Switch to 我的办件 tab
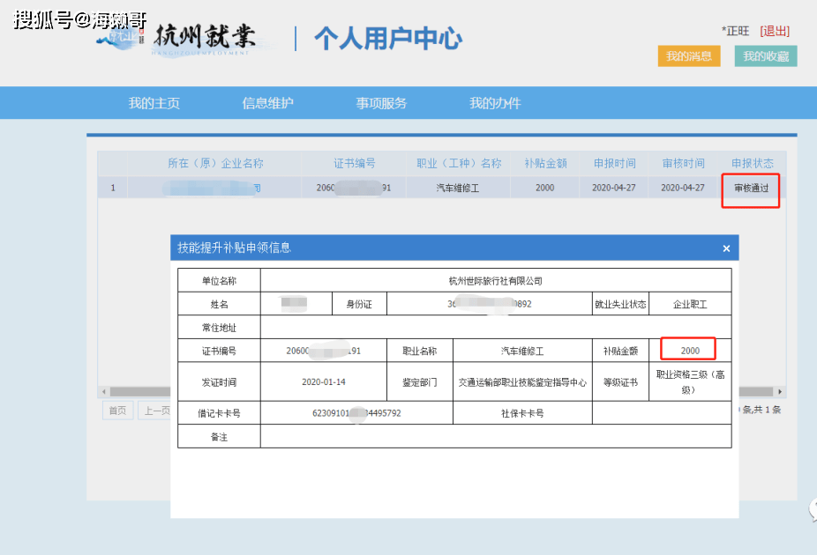The height and width of the screenshot is (555, 817). click(495, 103)
